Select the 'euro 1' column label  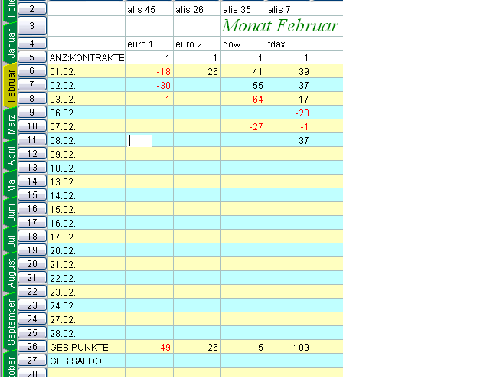149,44
